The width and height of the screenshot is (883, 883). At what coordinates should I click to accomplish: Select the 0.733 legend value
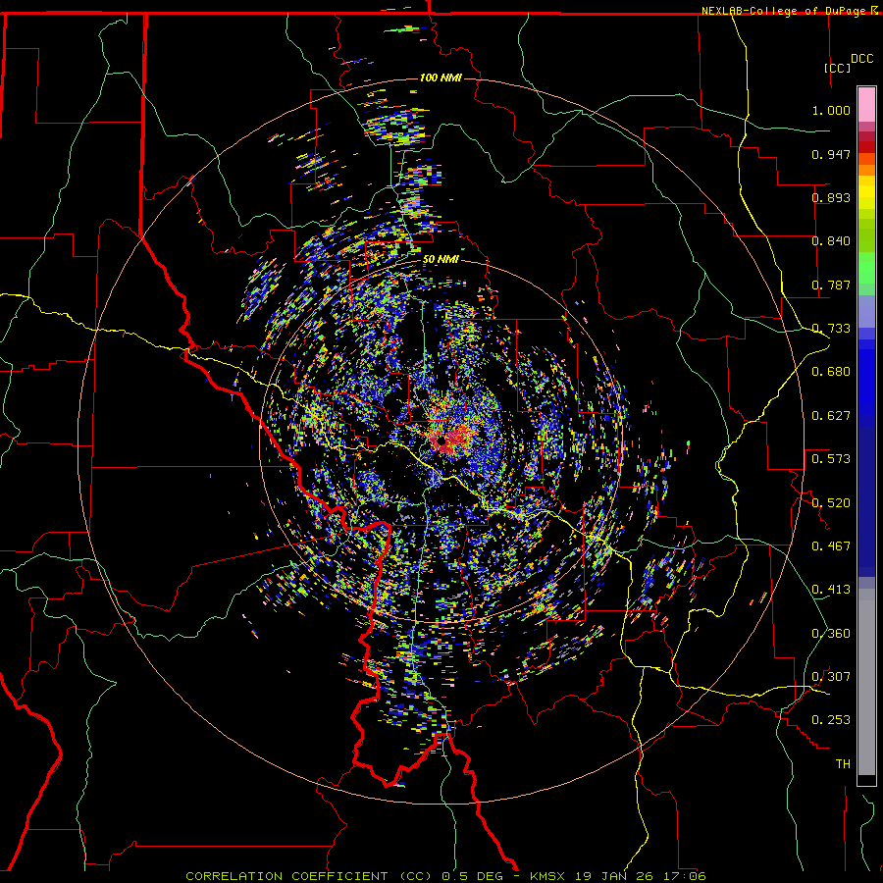pyautogui.click(x=831, y=328)
